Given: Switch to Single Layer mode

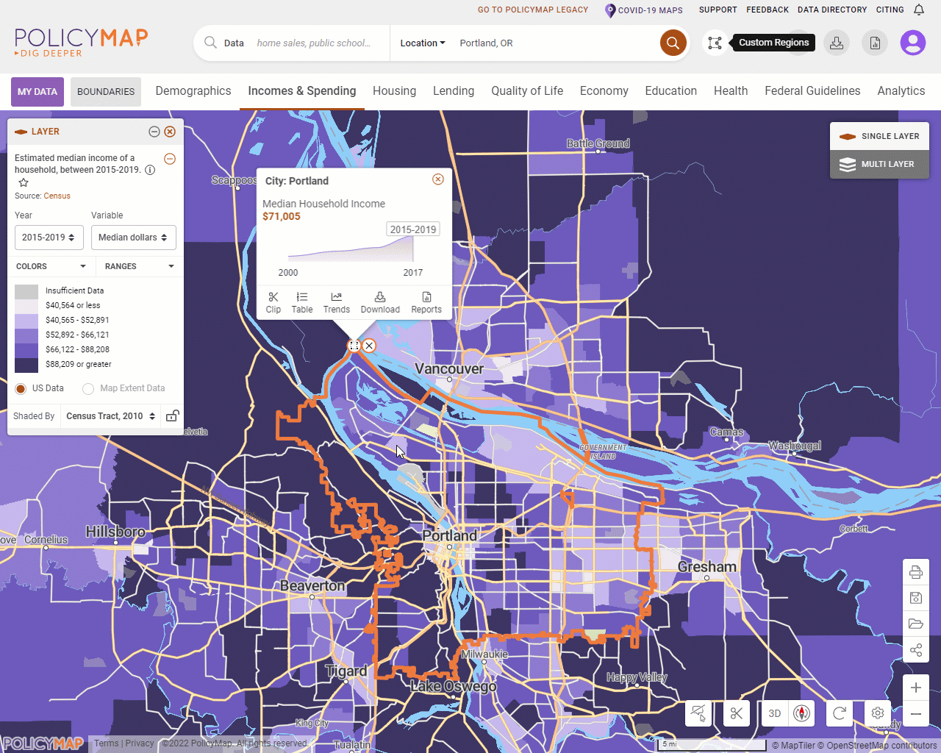Looking at the screenshot, I should coord(880,136).
